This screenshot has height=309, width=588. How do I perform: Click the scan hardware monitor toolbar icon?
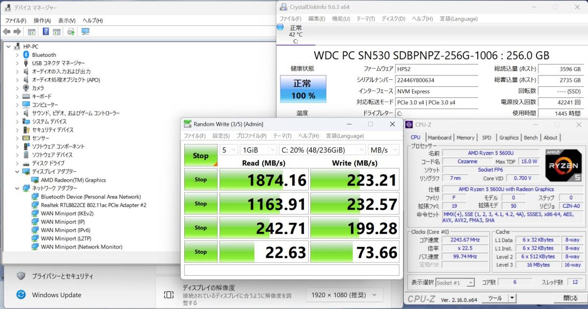(x=86, y=32)
